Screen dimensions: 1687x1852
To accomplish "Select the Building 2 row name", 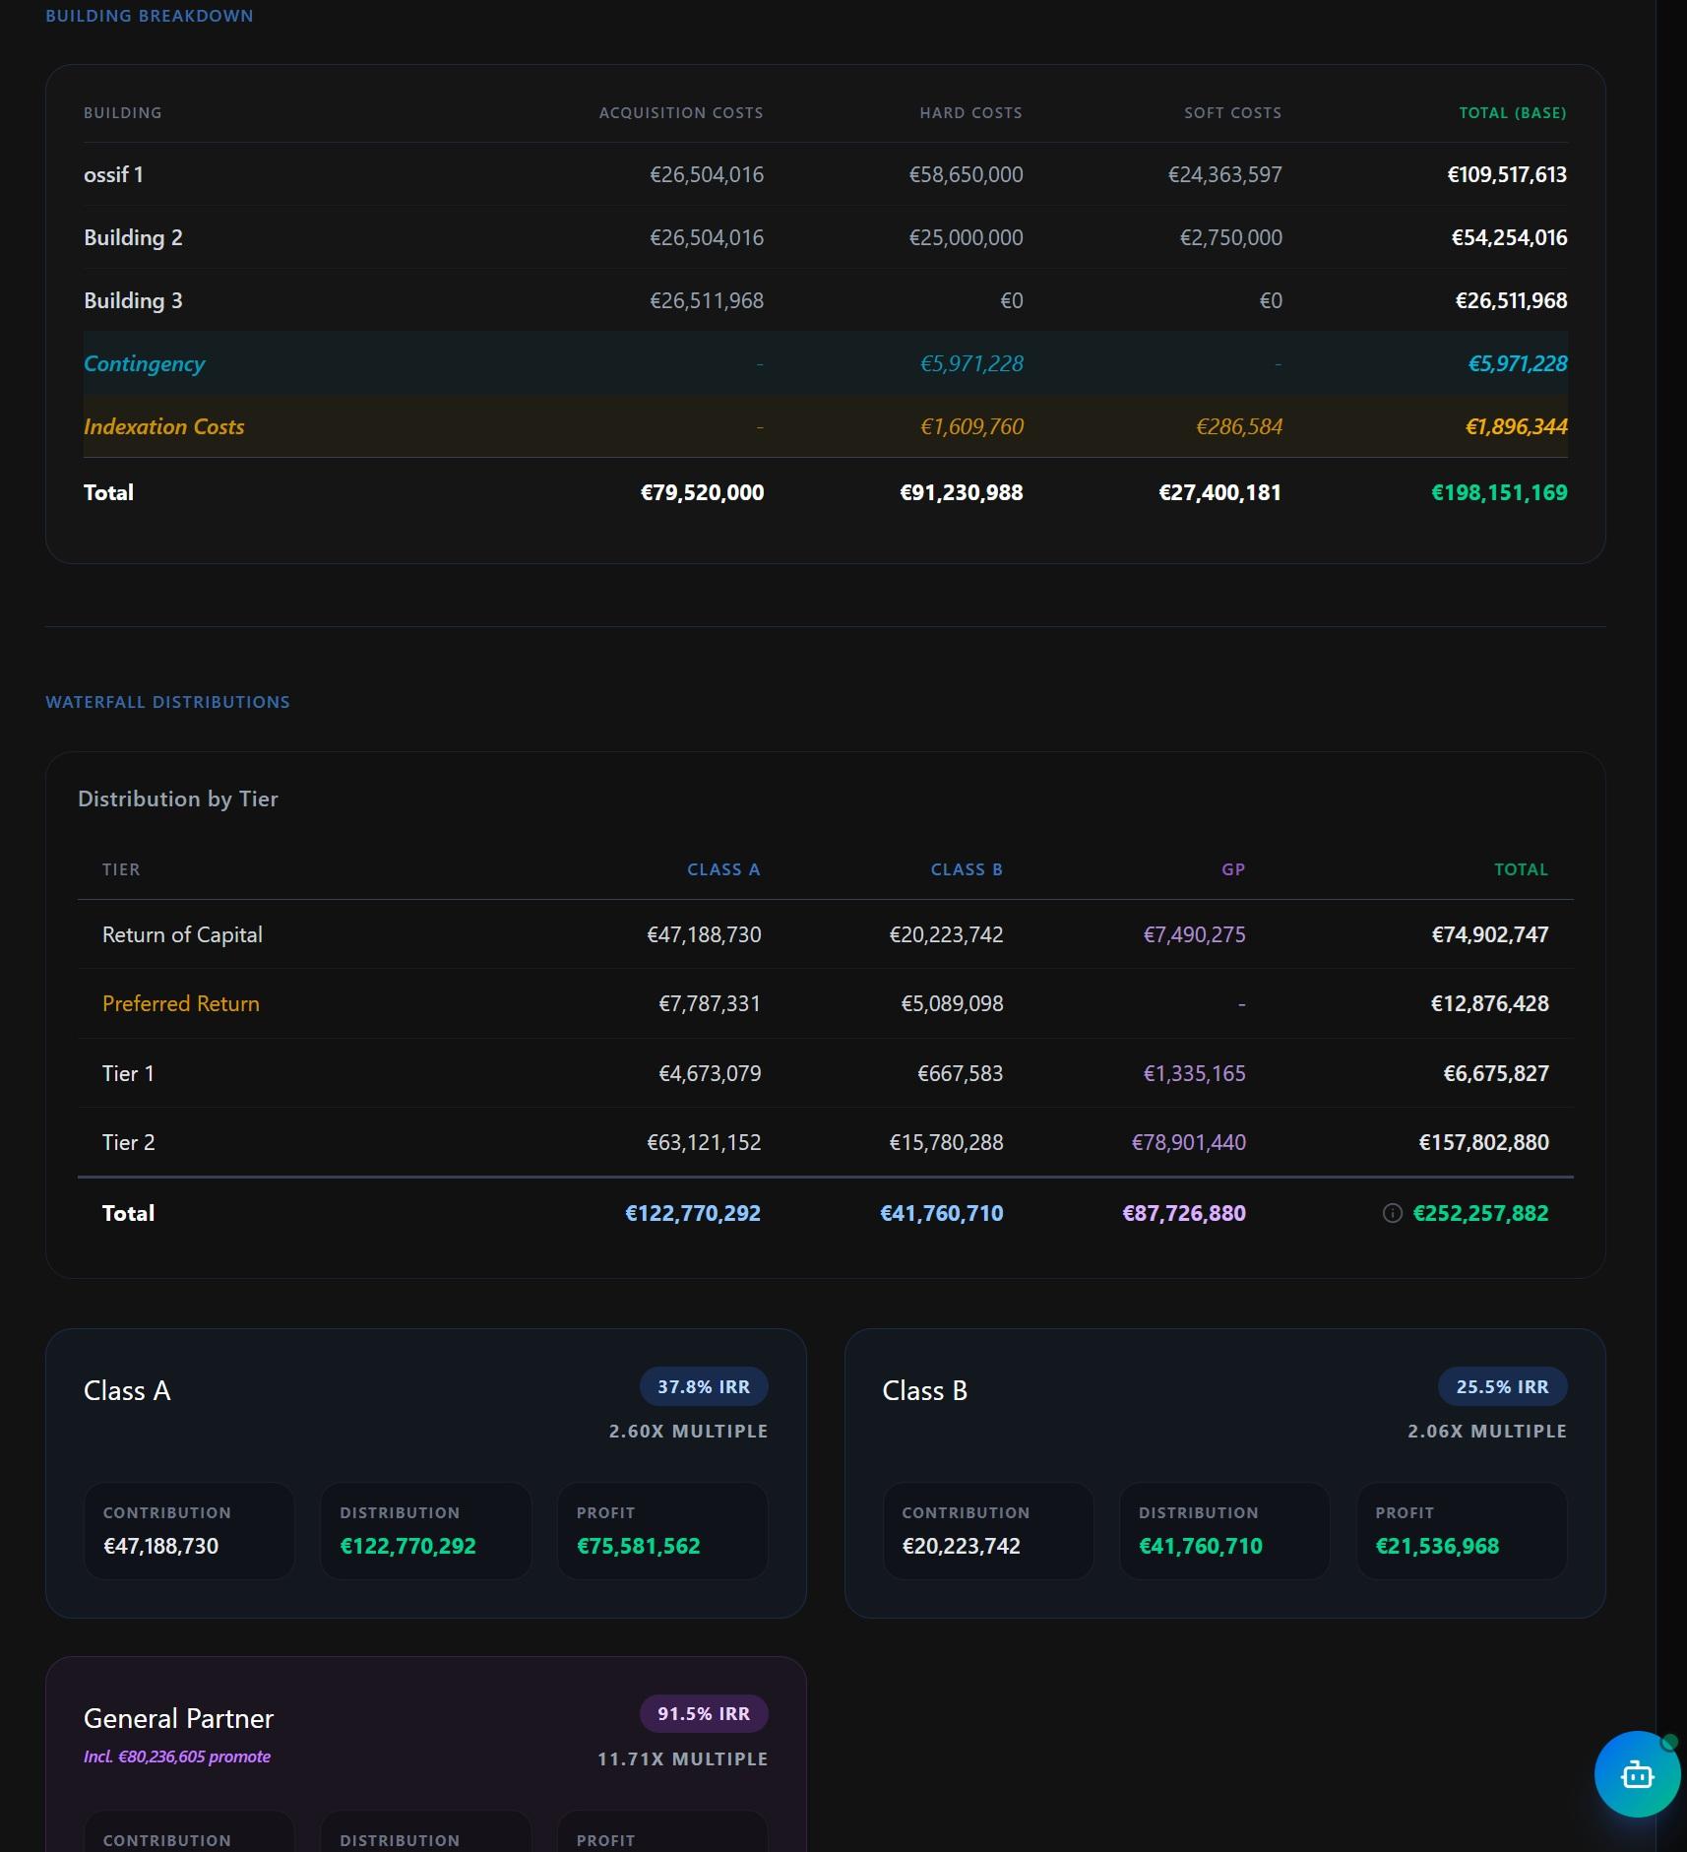I will pos(133,237).
